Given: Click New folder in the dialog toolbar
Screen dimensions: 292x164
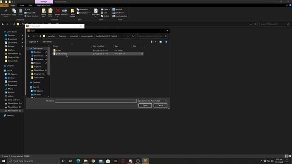Looking at the screenshot, I should pos(47,42).
